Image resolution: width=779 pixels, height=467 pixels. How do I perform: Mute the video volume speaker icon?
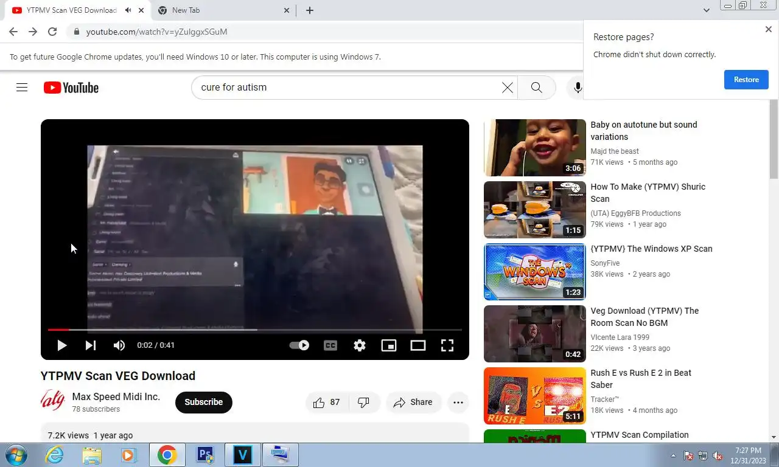pos(119,345)
